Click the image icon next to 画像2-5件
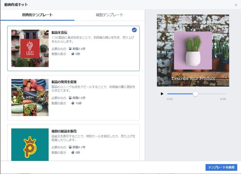241x174 pixels. click(70, 49)
